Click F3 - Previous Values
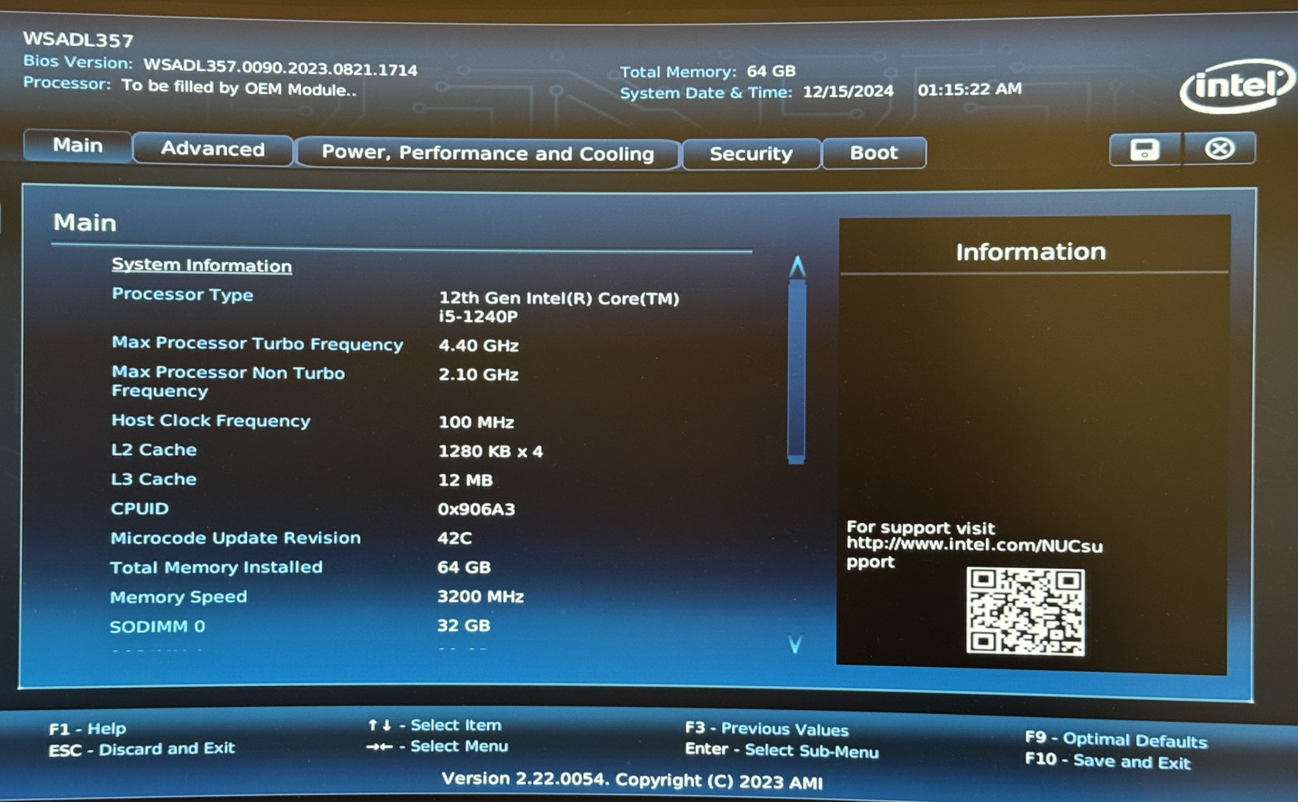1298x802 pixels. [767, 728]
